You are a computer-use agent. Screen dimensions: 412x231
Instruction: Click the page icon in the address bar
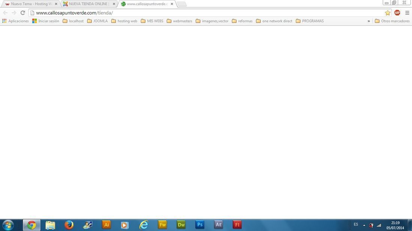point(33,13)
